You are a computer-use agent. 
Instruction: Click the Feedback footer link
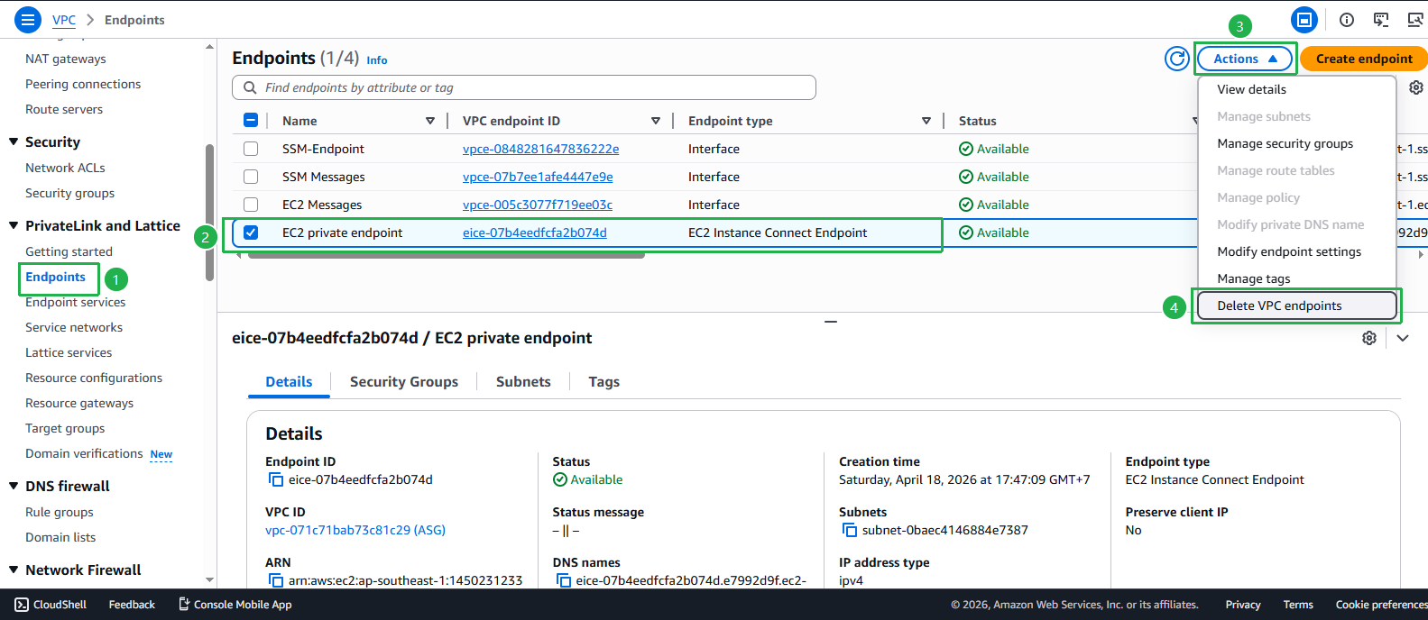[132, 605]
